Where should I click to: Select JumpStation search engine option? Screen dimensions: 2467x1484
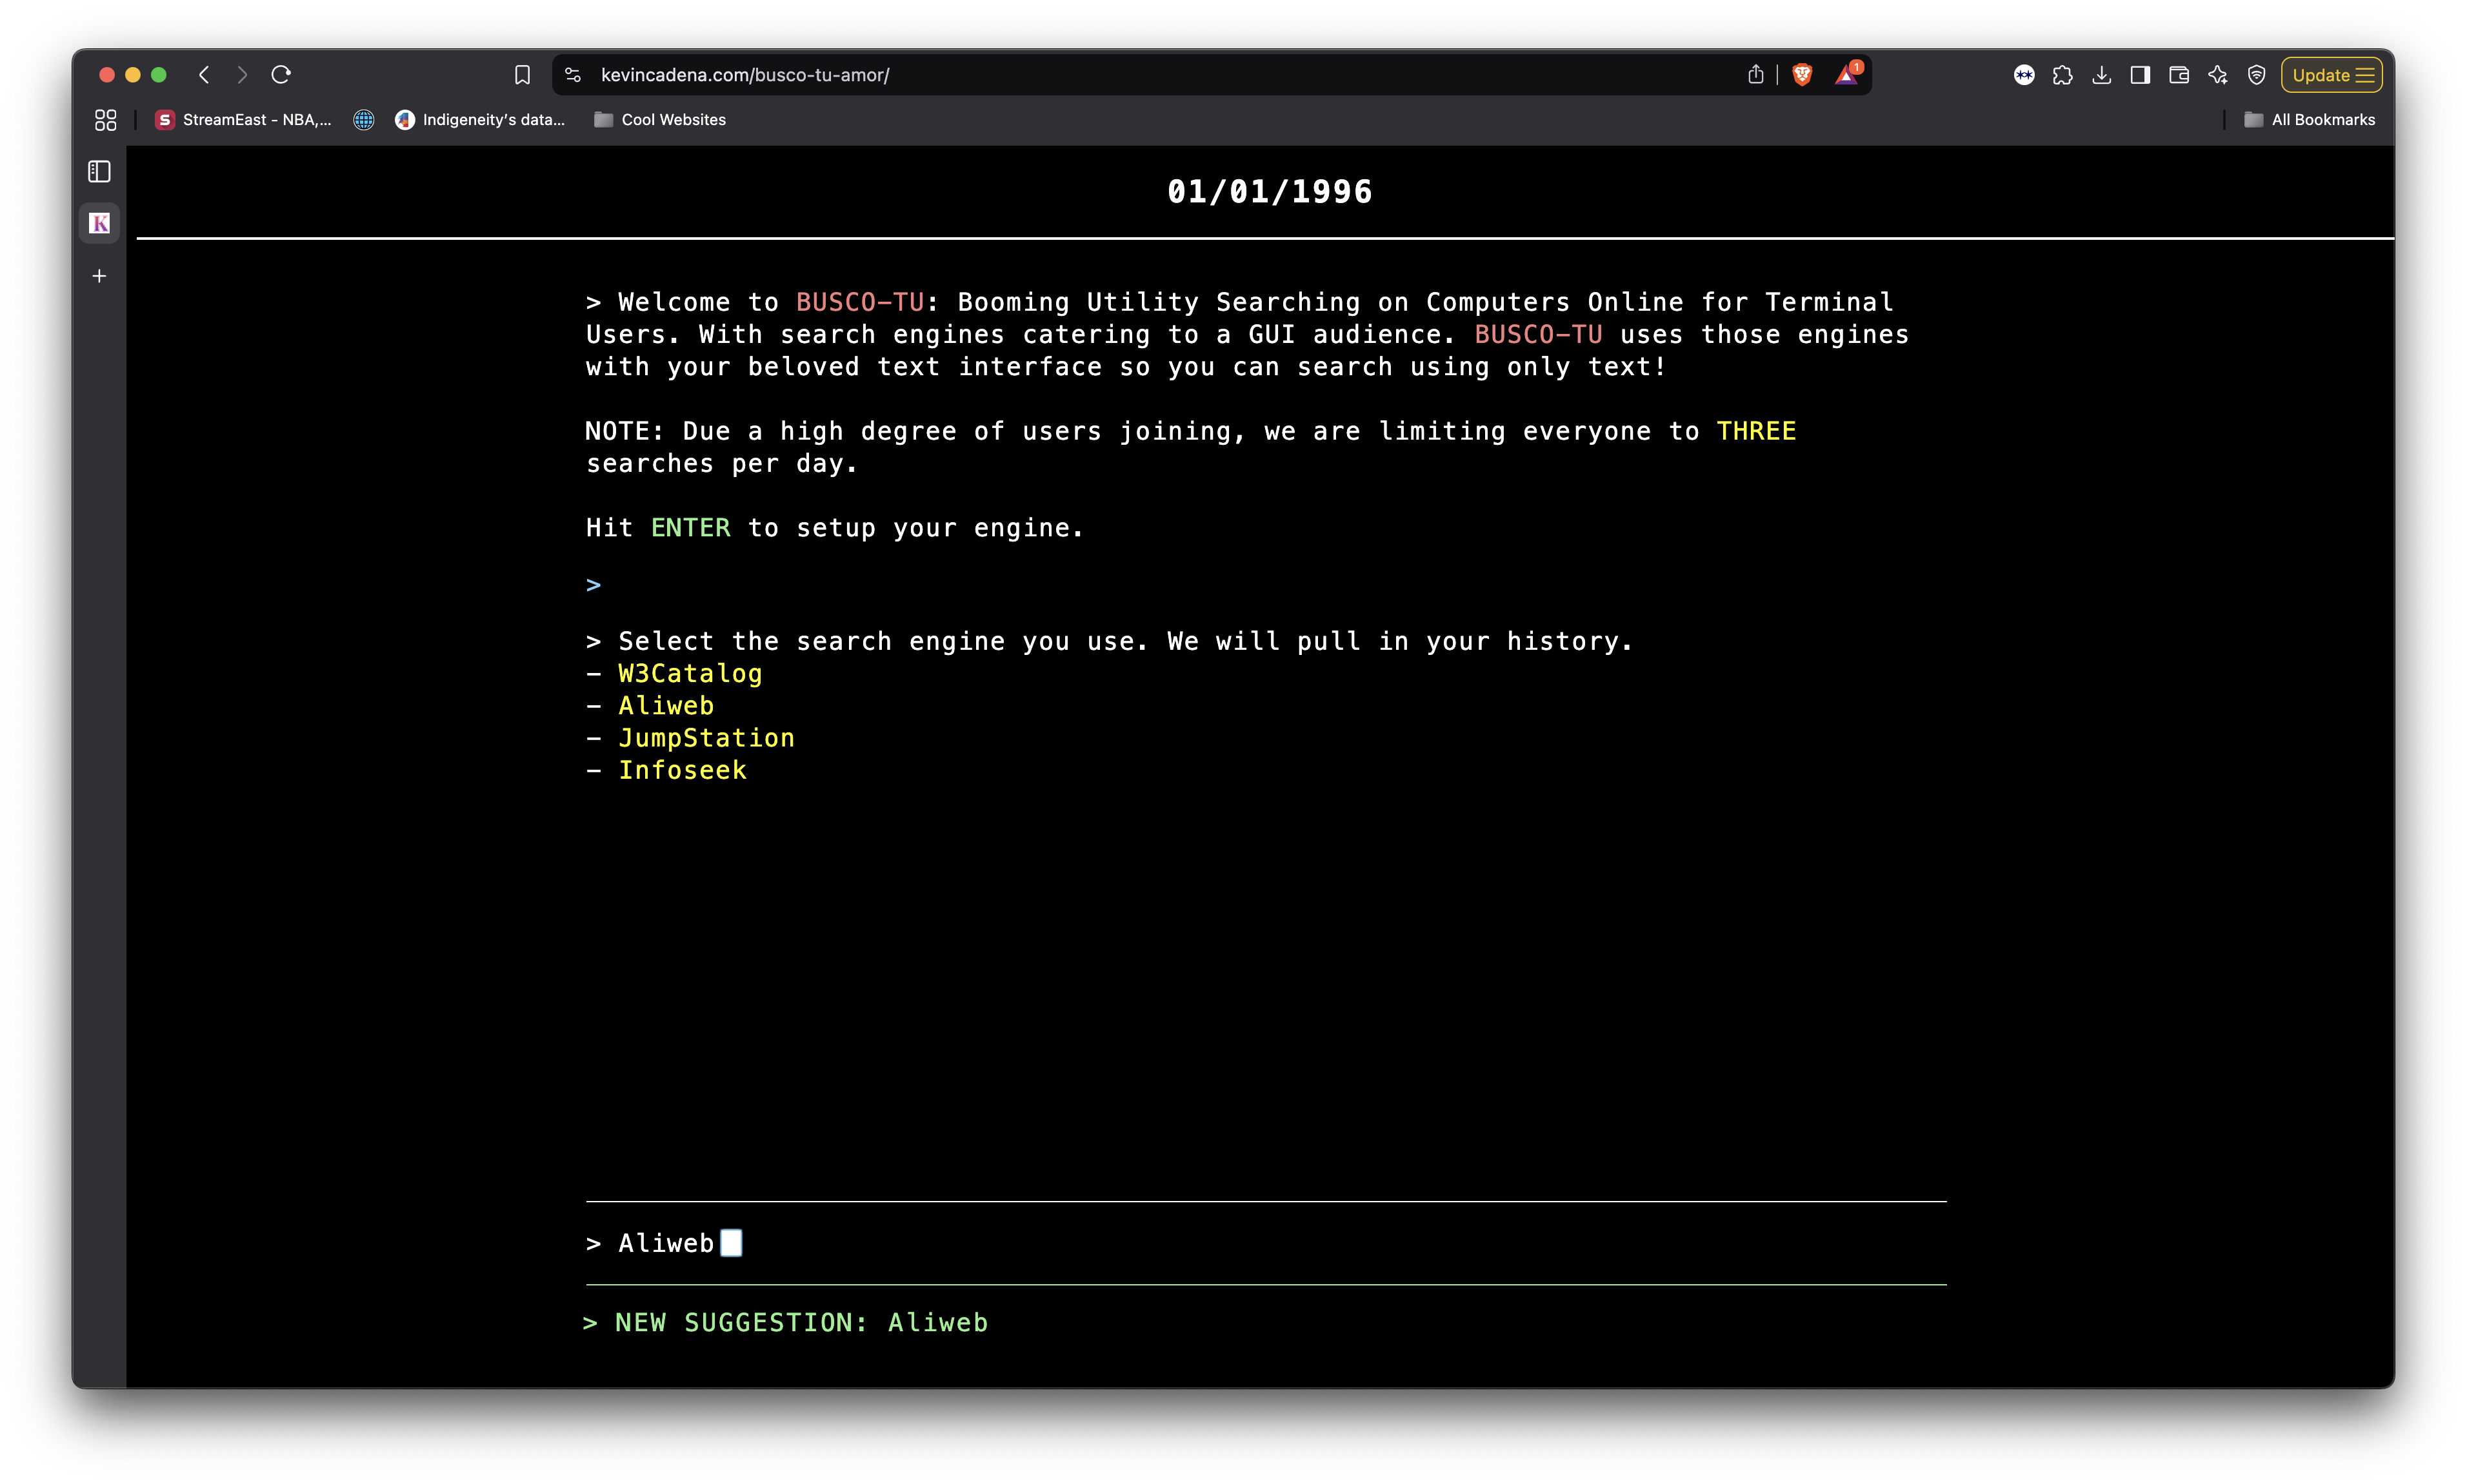pos(706,738)
